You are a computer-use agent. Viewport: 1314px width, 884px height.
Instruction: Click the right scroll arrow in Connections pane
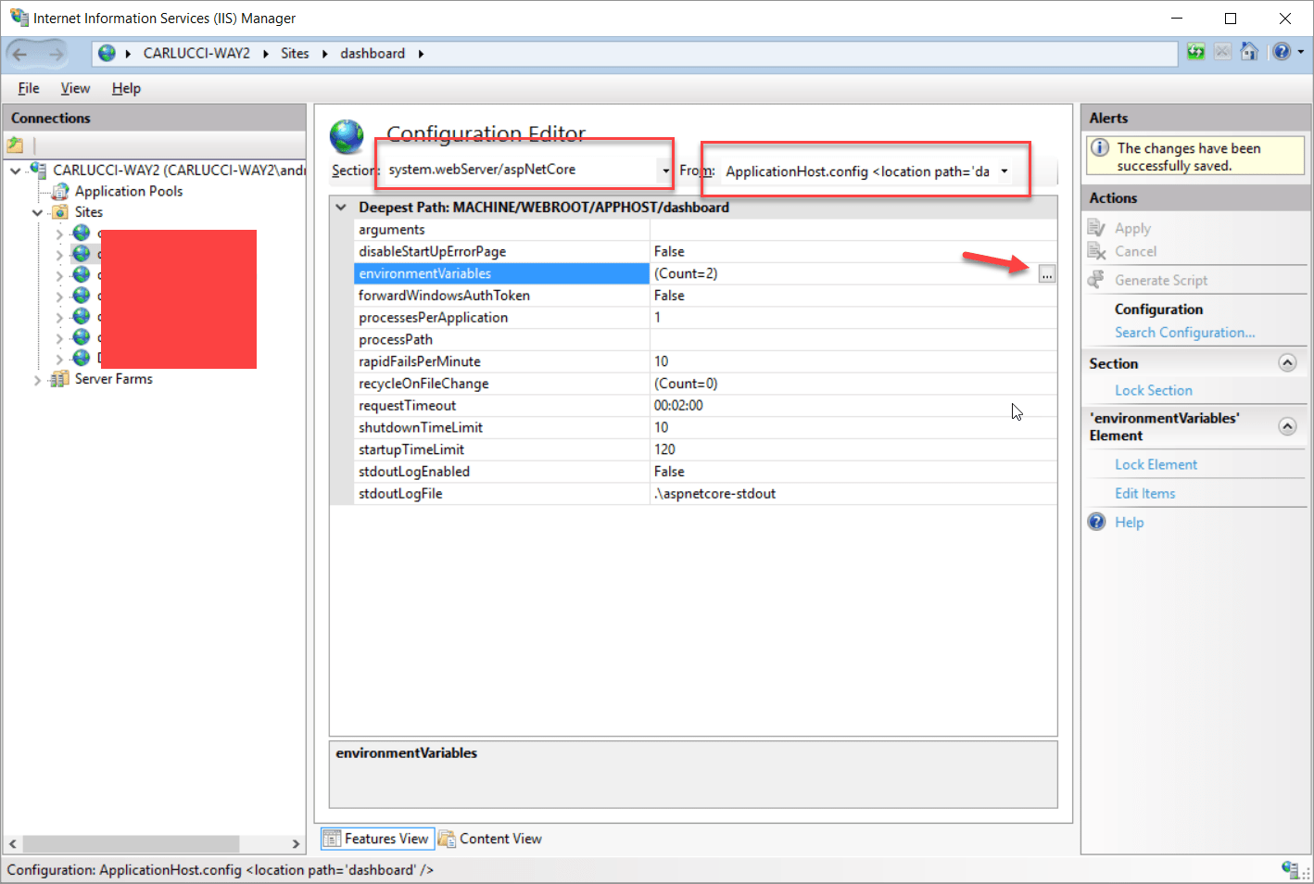296,843
